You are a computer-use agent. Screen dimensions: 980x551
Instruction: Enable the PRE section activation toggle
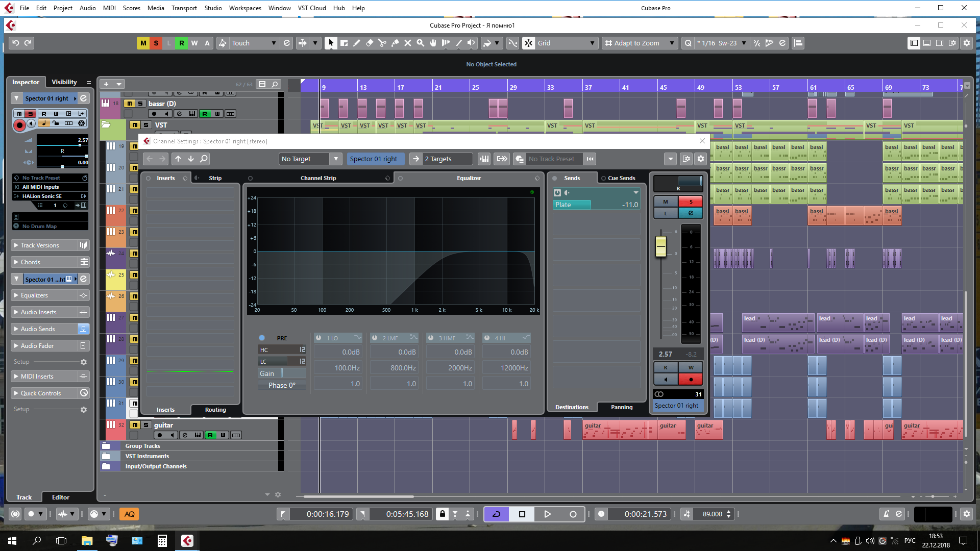pyautogui.click(x=262, y=338)
